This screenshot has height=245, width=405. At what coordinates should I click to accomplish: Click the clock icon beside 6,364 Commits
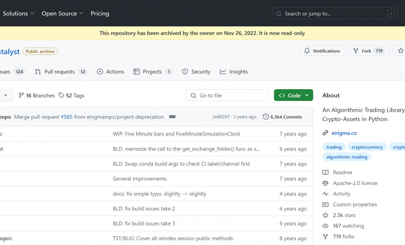tap(266, 117)
